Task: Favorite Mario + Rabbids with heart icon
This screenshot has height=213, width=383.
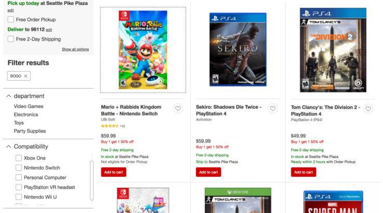Action: pos(177,109)
